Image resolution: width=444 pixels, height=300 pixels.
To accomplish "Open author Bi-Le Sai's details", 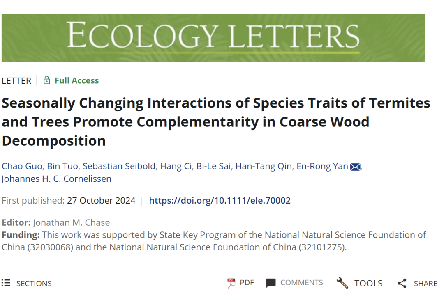I will pyautogui.click(x=213, y=166).
